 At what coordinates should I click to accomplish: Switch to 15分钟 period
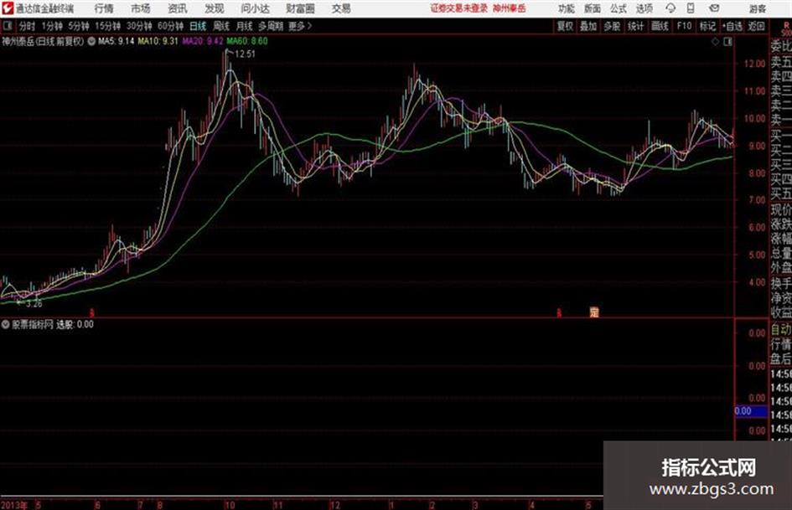(107, 26)
